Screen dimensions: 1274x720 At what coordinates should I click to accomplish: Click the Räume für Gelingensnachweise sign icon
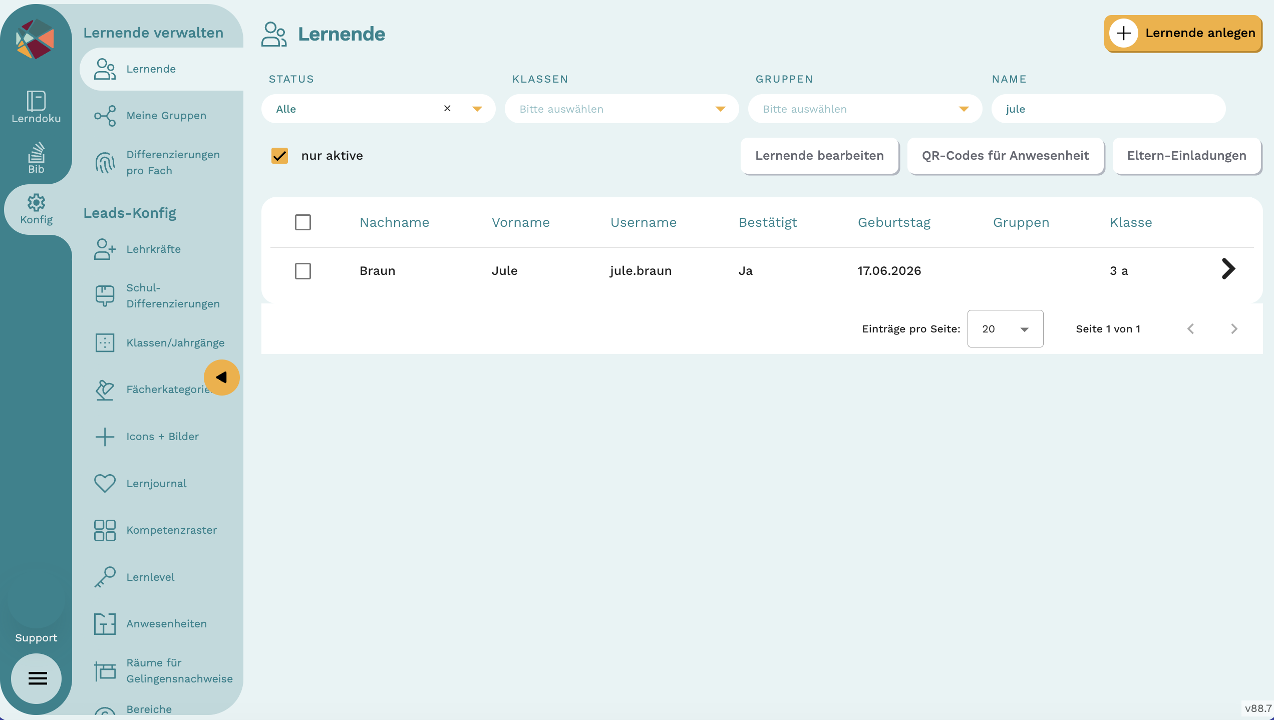point(105,671)
